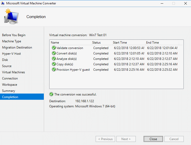Click The conversion was successful message
191x145 pixels.
tap(75, 94)
